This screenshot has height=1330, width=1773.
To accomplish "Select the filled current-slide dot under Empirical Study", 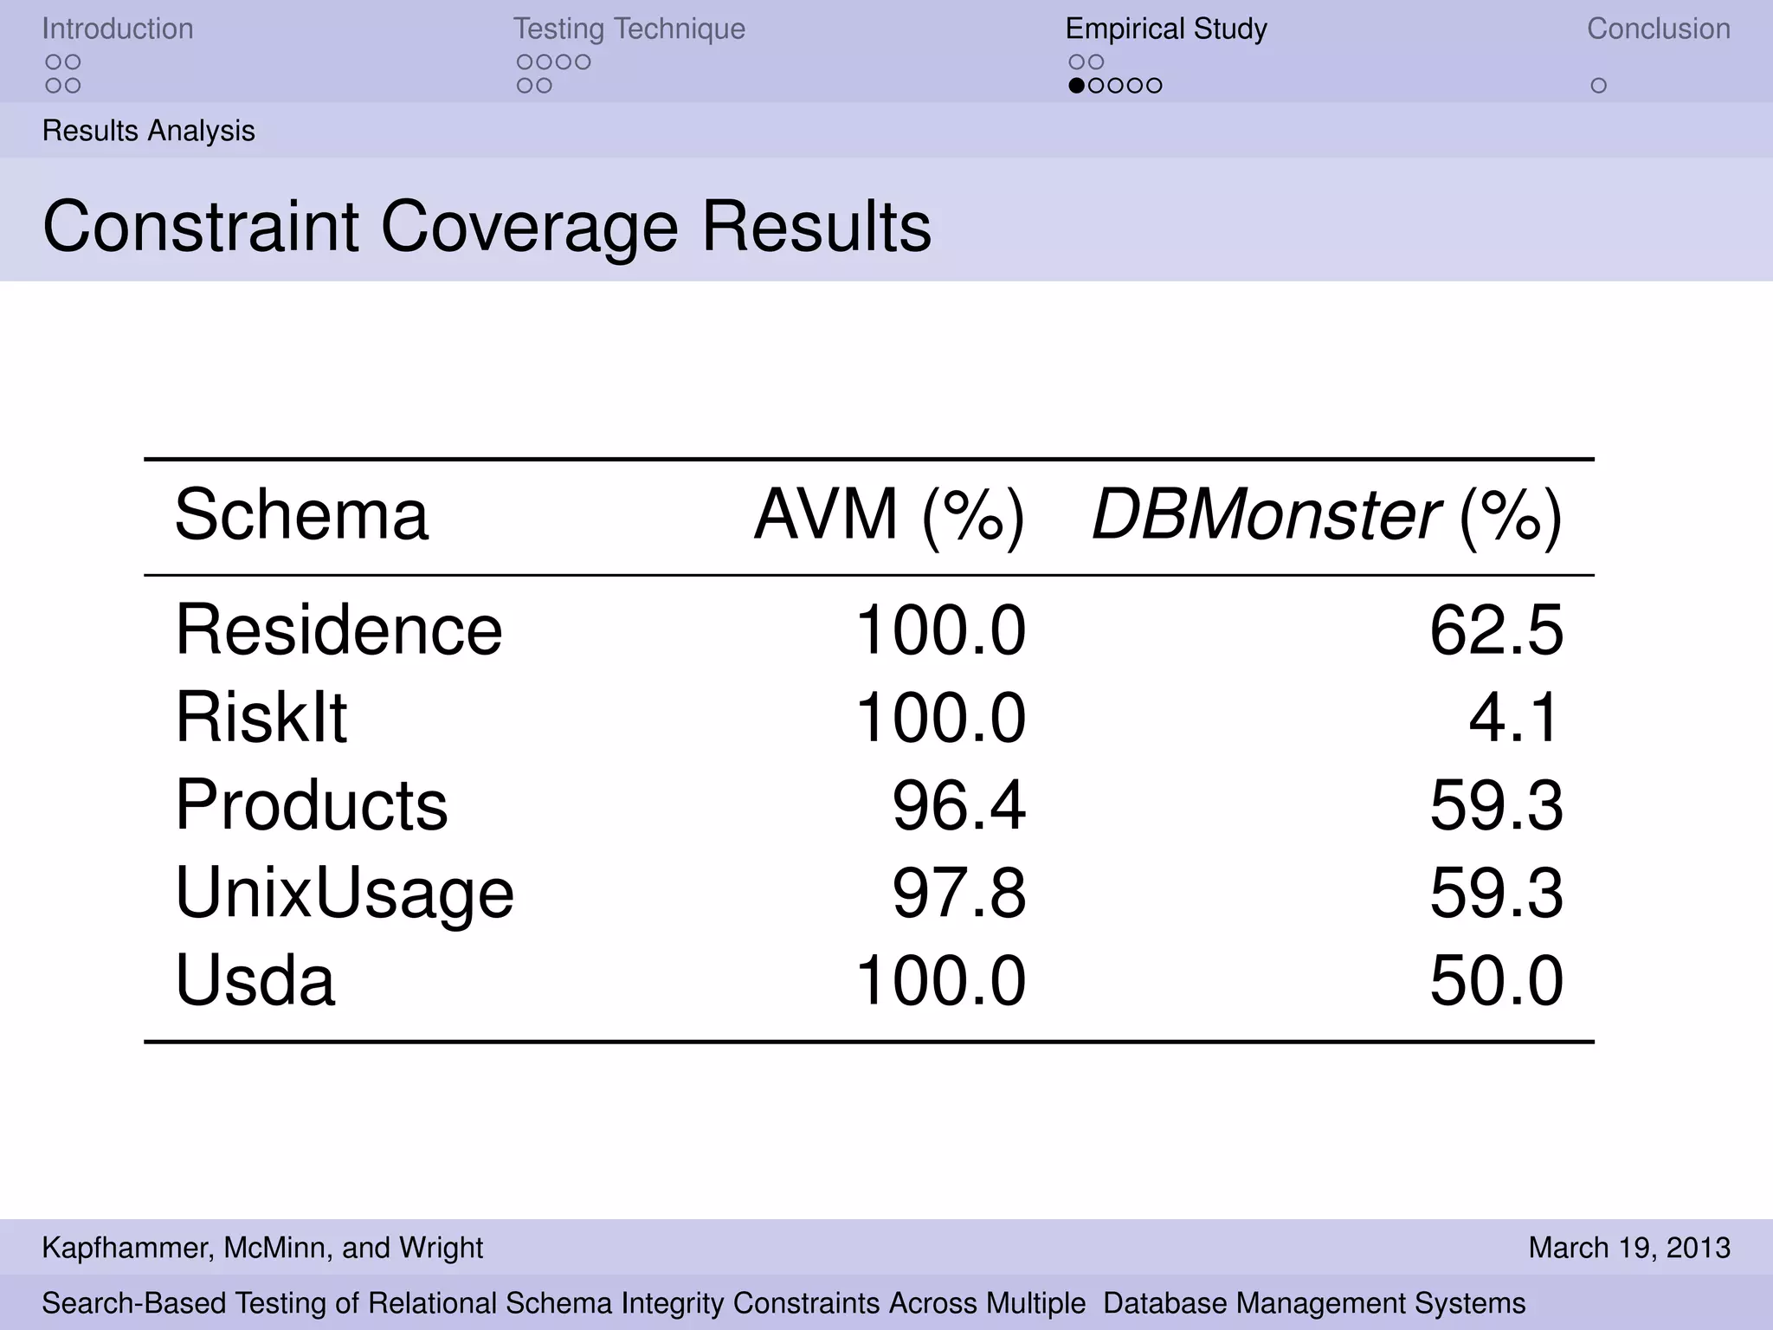I will tap(1077, 86).
